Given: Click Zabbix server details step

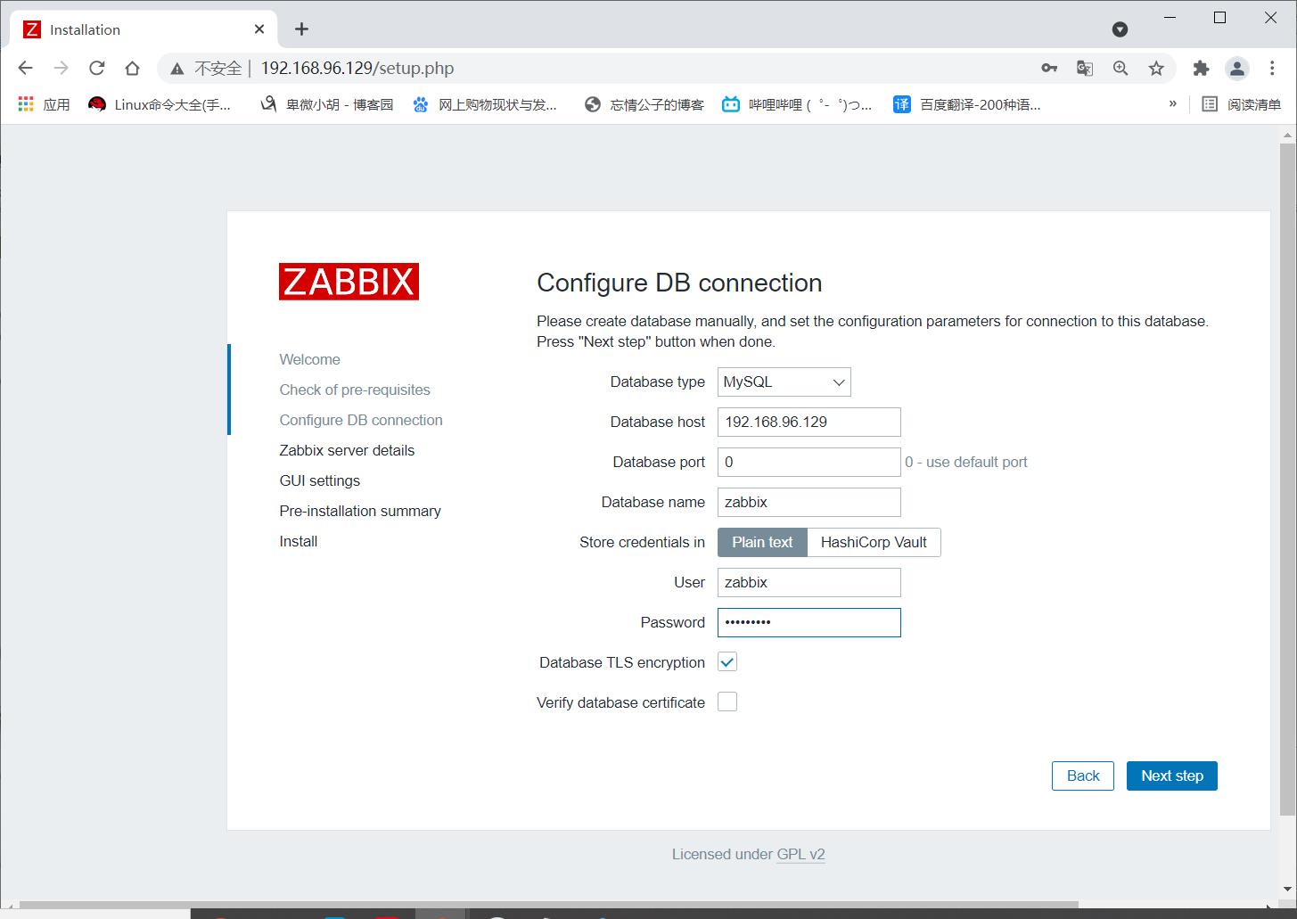Looking at the screenshot, I should 347,450.
